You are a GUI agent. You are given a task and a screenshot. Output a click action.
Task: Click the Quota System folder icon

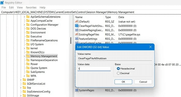tap(28, 68)
